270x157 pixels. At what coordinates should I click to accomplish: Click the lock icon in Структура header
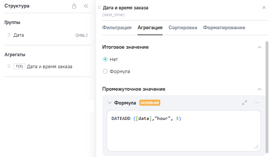click(74, 6)
